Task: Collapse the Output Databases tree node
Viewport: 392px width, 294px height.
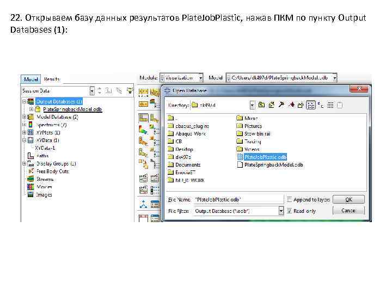Action: click(x=24, y=101)
